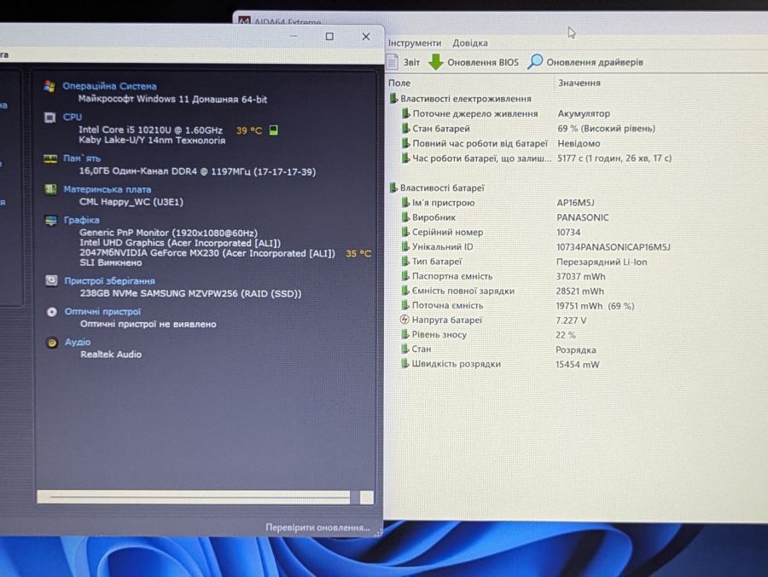This screenshot has height=577, width=768.
Task: Click the 7.227 V value
Action: (571, 320)
